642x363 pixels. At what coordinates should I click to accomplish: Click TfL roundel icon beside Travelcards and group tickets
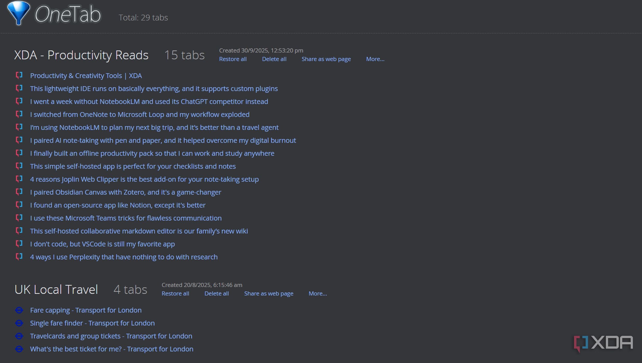[x=19, y=336]
